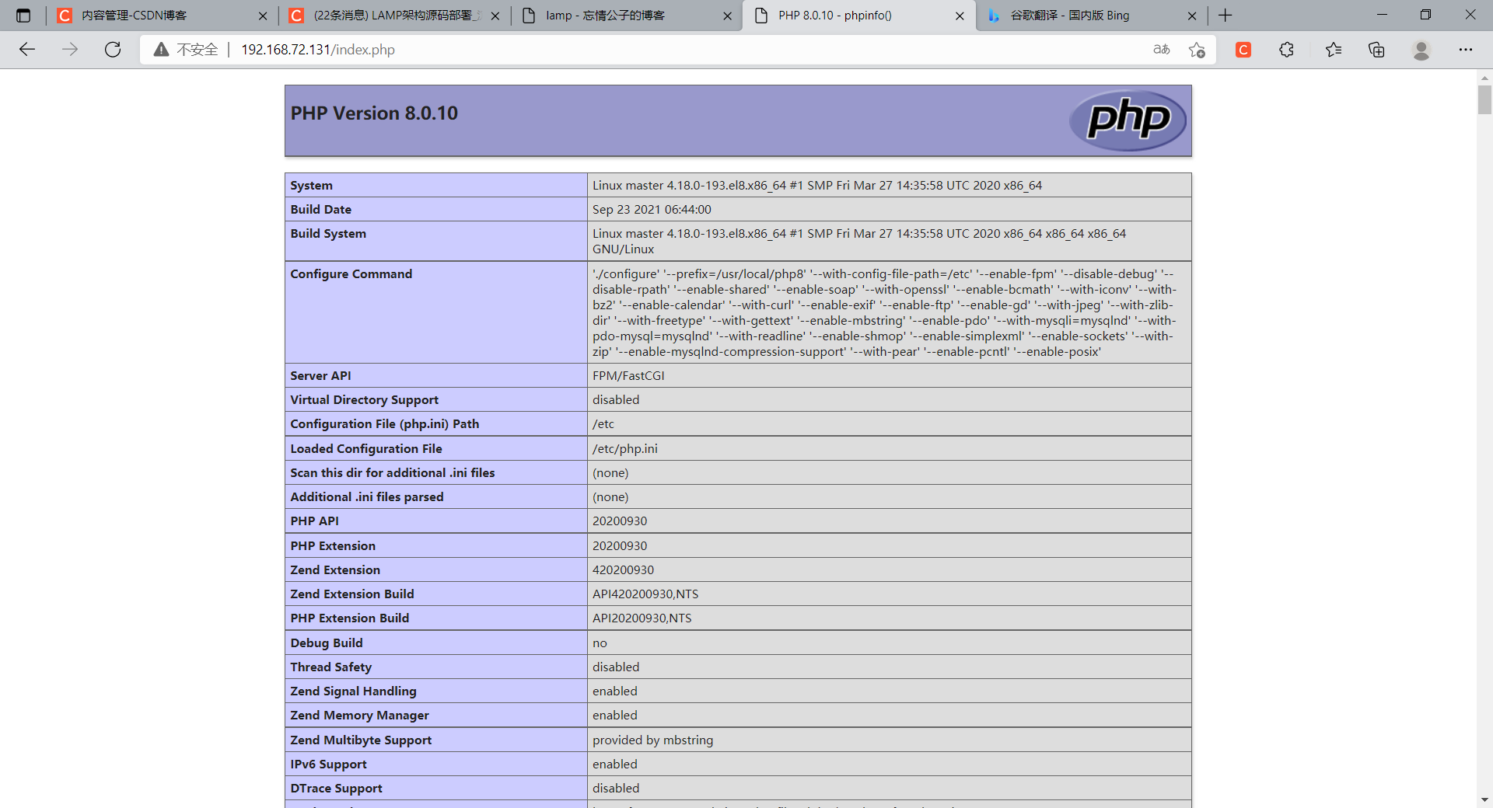
Task: Open the not-secure site information warning icon
Action: [x=161, y=50]
